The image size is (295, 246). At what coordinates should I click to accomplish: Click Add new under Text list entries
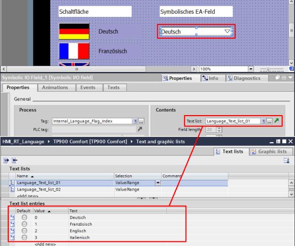[x=45, y=244]
